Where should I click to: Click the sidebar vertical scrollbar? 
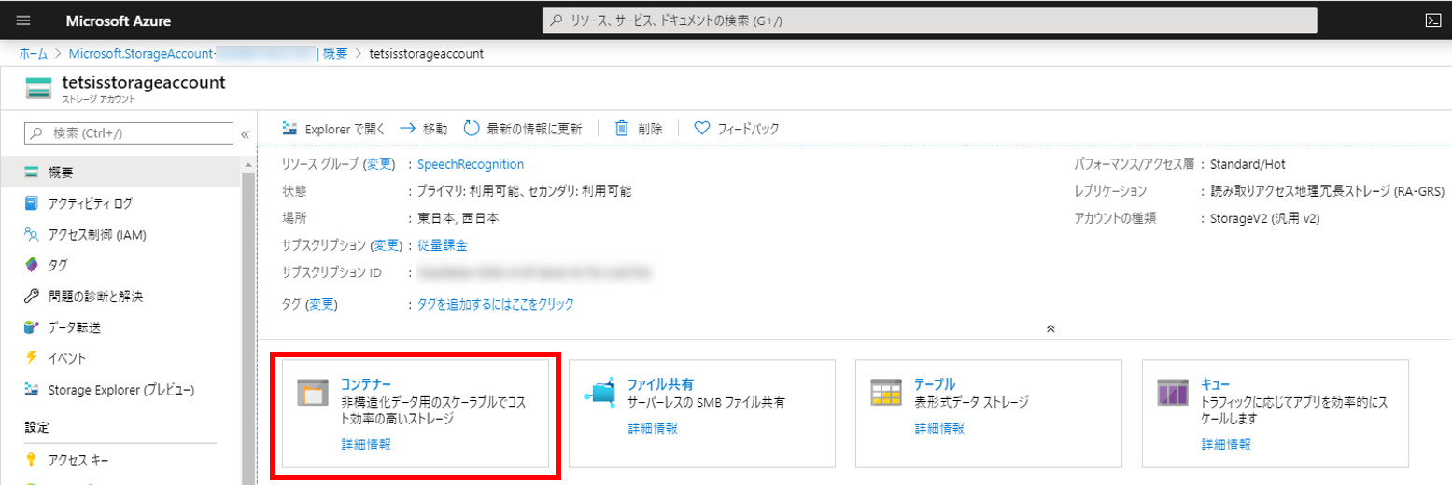point(248,317)
